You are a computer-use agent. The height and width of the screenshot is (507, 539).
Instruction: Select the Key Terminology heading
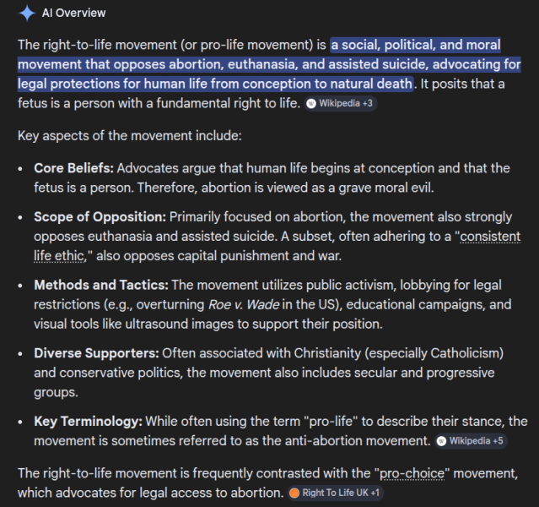(x=89, y=421)
